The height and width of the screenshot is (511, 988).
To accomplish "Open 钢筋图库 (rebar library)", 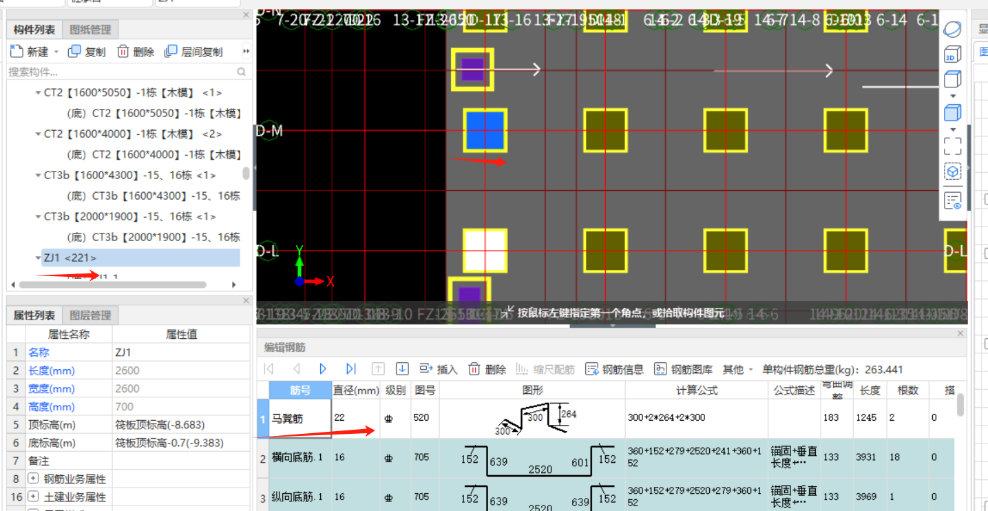I will [x=683, y=369].
